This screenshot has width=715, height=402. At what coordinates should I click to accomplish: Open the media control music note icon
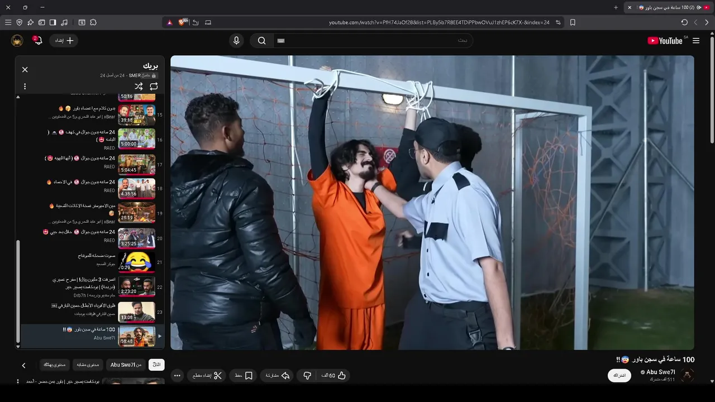click(x=64, y=22)
